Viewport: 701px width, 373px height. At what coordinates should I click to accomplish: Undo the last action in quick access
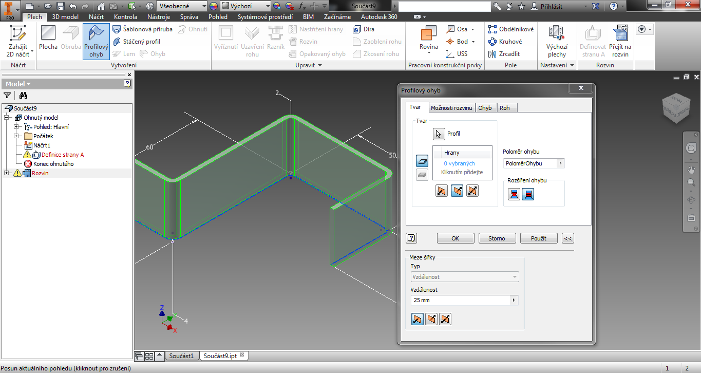point(72,6)
